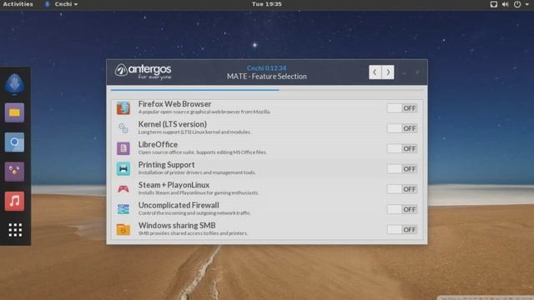This screenshot has width=534, height=300.
Task: Enable the Firefox Web Browser switch
Action: [x=402, y=108]
